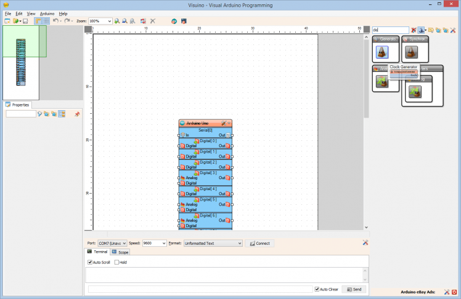Expand the Arduino Uno header dropdown arrow

click(229, 123)
